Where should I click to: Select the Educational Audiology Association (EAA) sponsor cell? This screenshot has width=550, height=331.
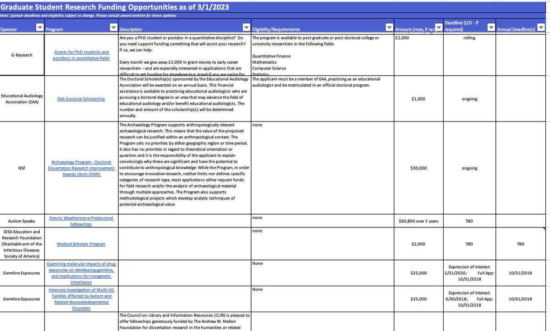pyautogui.click(x=22, y=99)
